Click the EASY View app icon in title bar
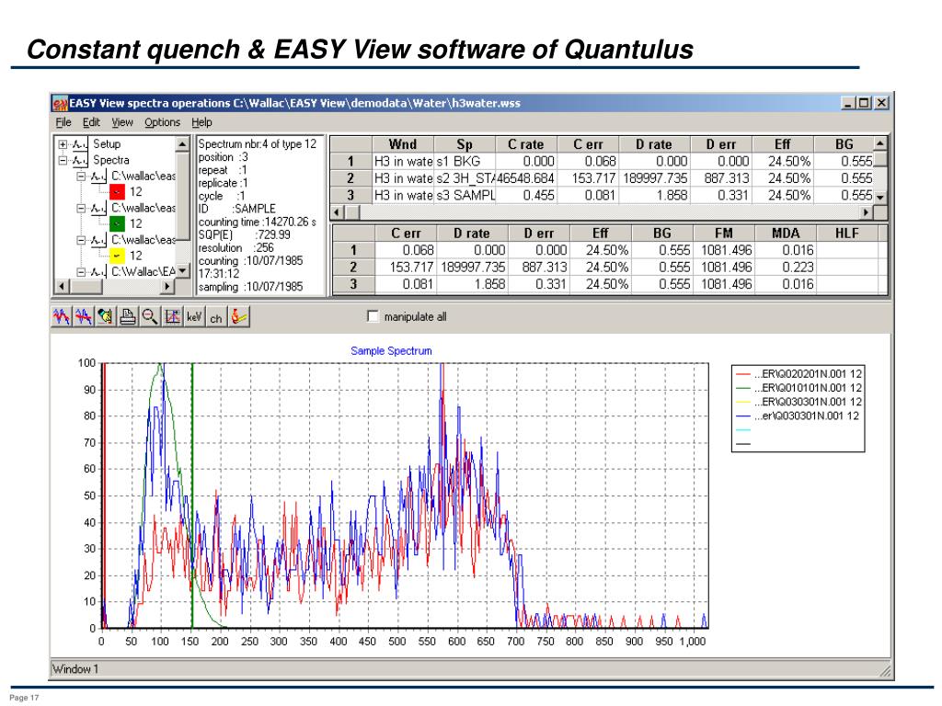The width and height of the screenshot is (942, 706). point(60,103)
